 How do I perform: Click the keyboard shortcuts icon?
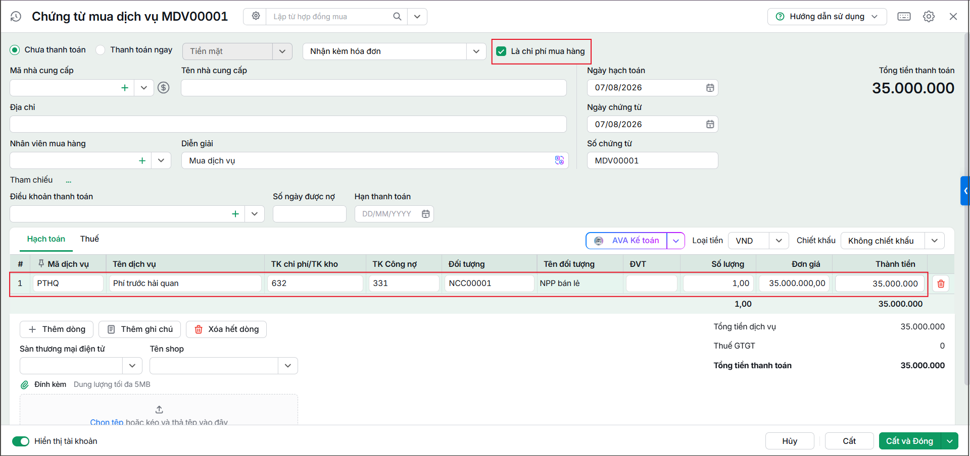(904, 17)
